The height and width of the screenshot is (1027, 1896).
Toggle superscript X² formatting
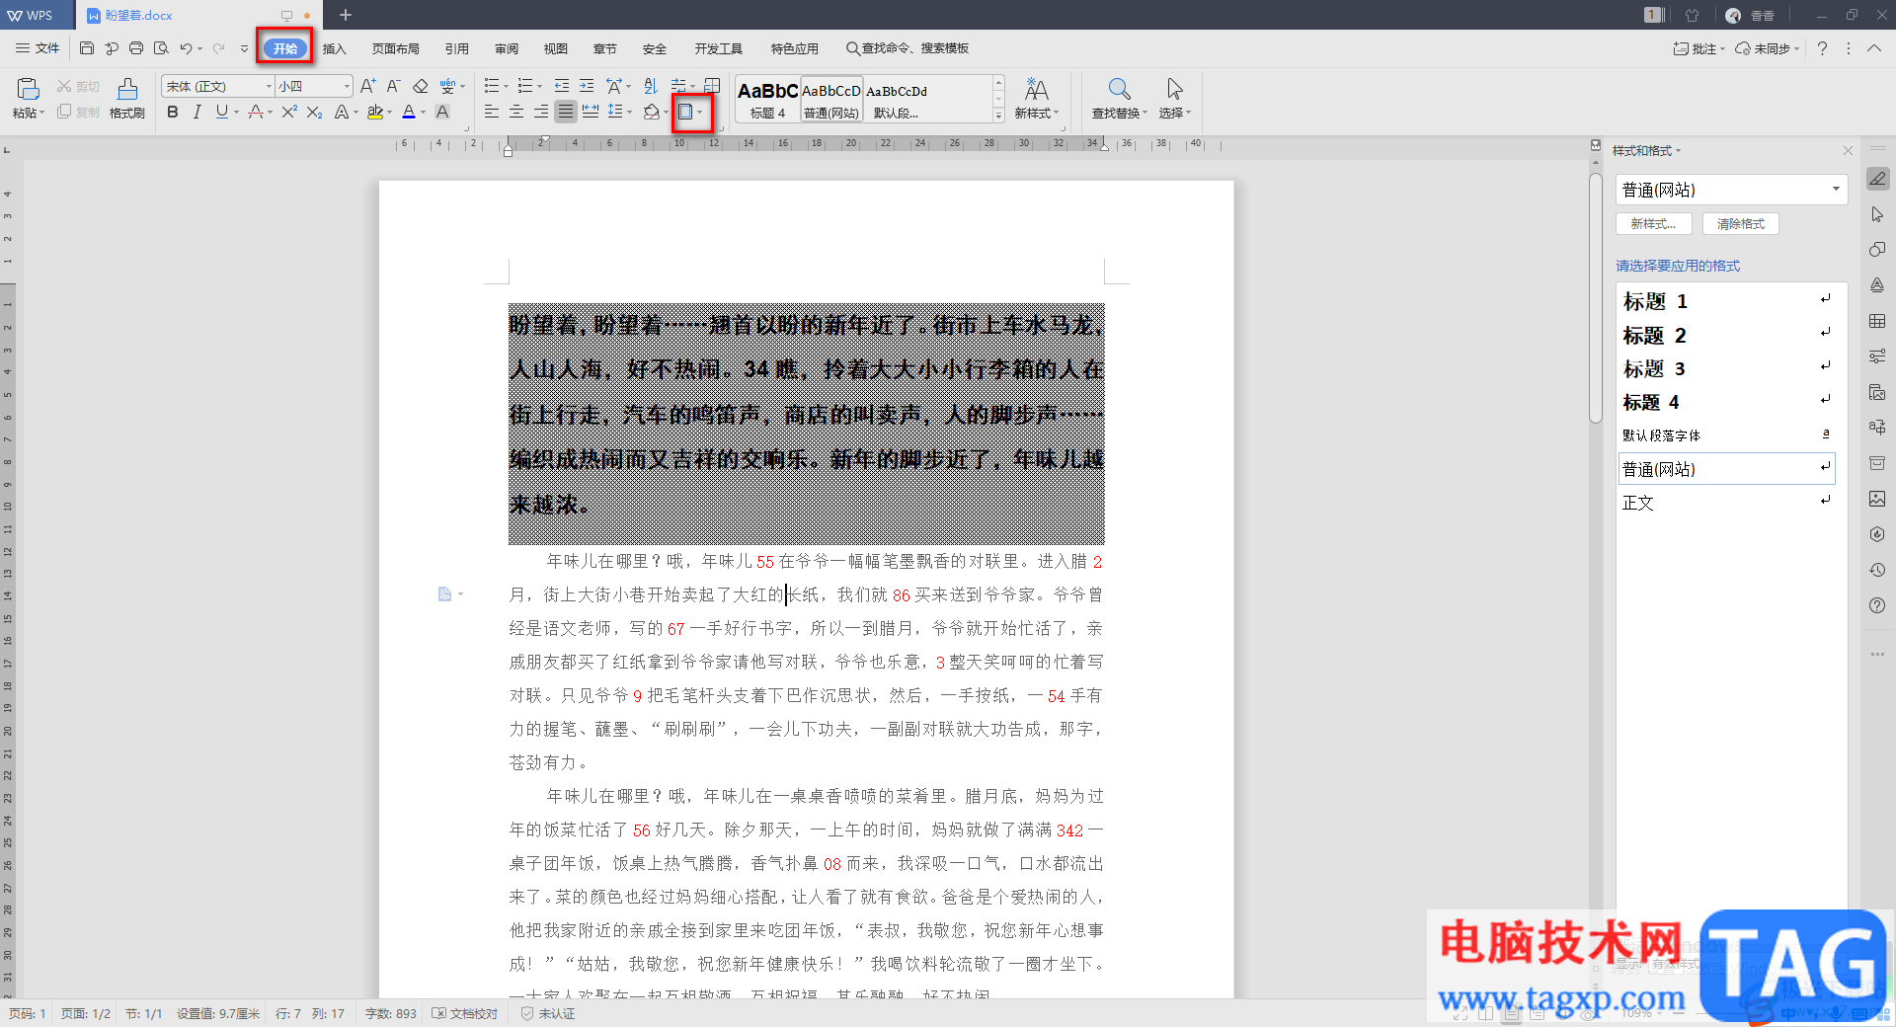[x=289, y=113]
